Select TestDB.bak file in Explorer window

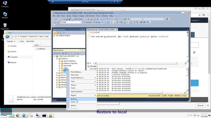pyautogui.click(x=41, y=49)
